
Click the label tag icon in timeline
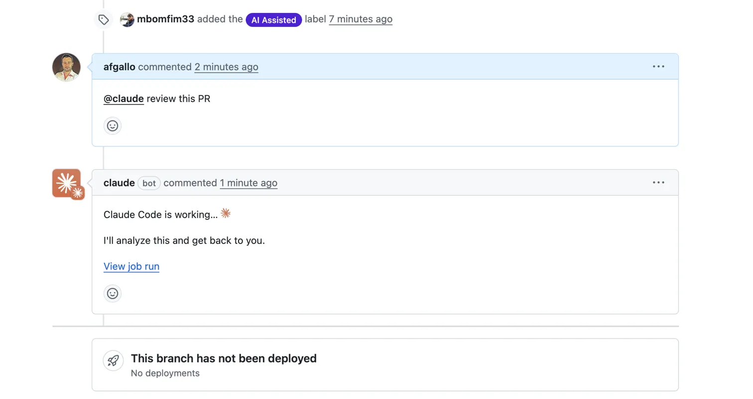pos(104,20)
